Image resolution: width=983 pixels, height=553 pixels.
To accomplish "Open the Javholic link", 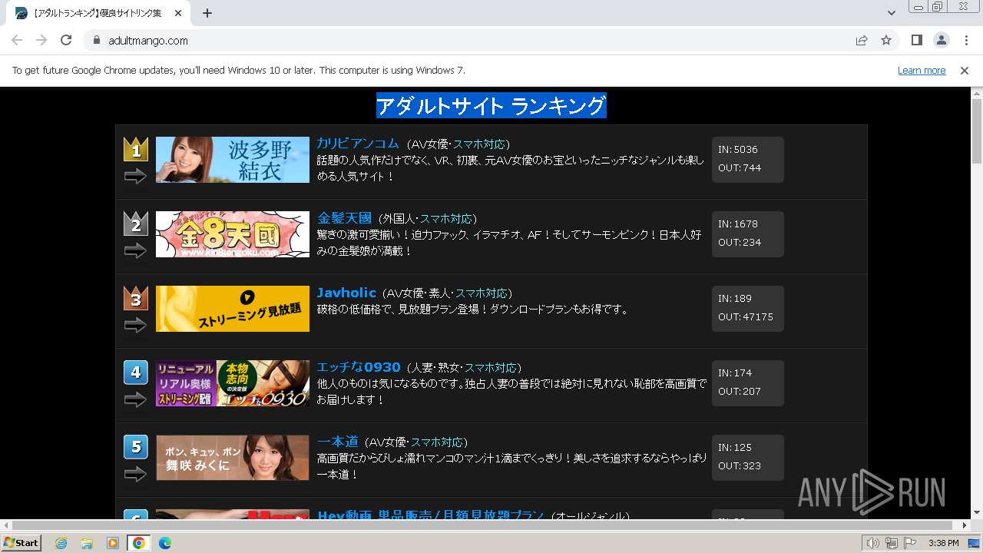I will point(346,293).
